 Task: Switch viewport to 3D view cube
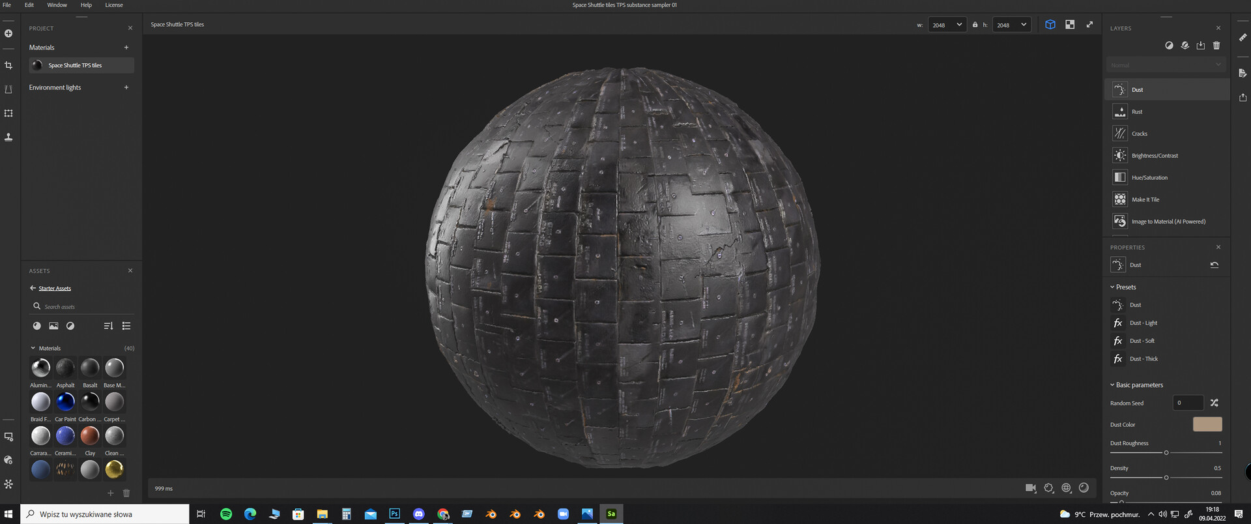[x=1050, y=25]
